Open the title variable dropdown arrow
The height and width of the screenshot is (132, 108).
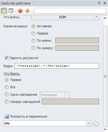(88, 123)
